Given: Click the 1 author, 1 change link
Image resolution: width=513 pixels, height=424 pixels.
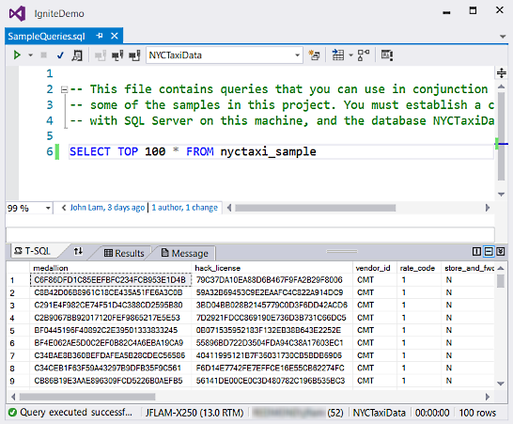Looking at the screenshot, I should point(184,208).
